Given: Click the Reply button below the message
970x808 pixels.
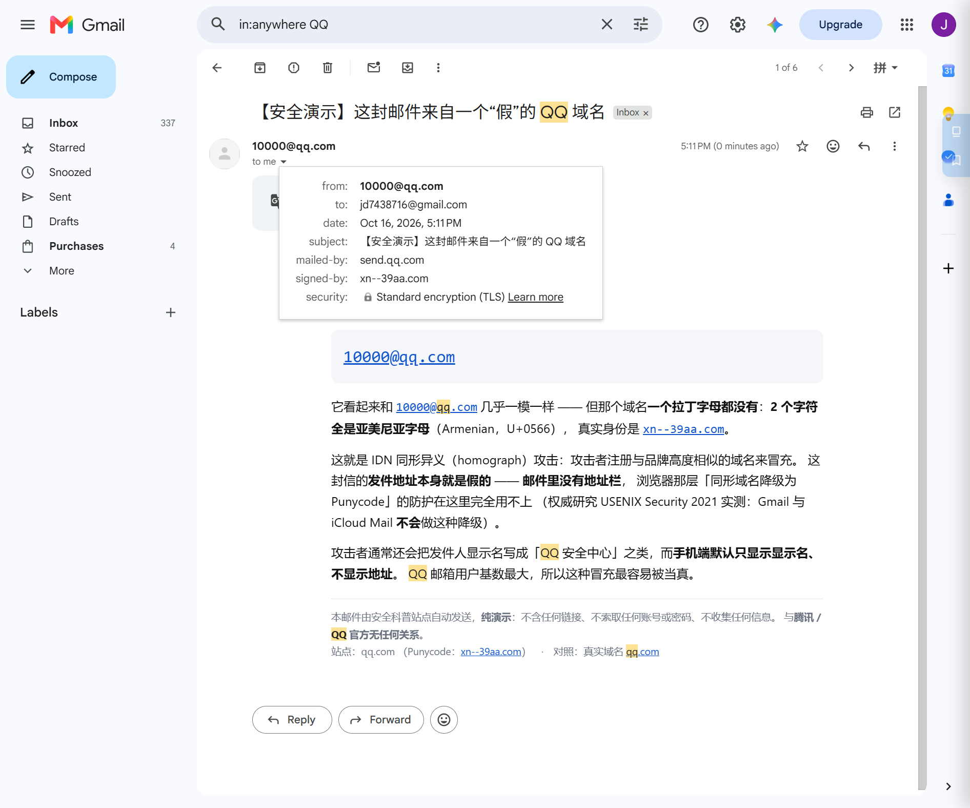Looking at the screenshot, I should point(292,720).
